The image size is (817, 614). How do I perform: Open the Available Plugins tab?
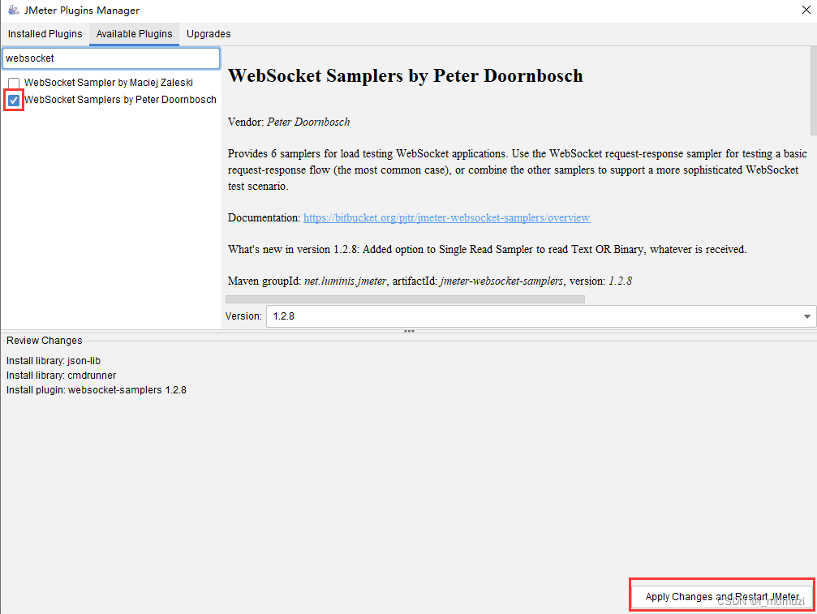134,34
